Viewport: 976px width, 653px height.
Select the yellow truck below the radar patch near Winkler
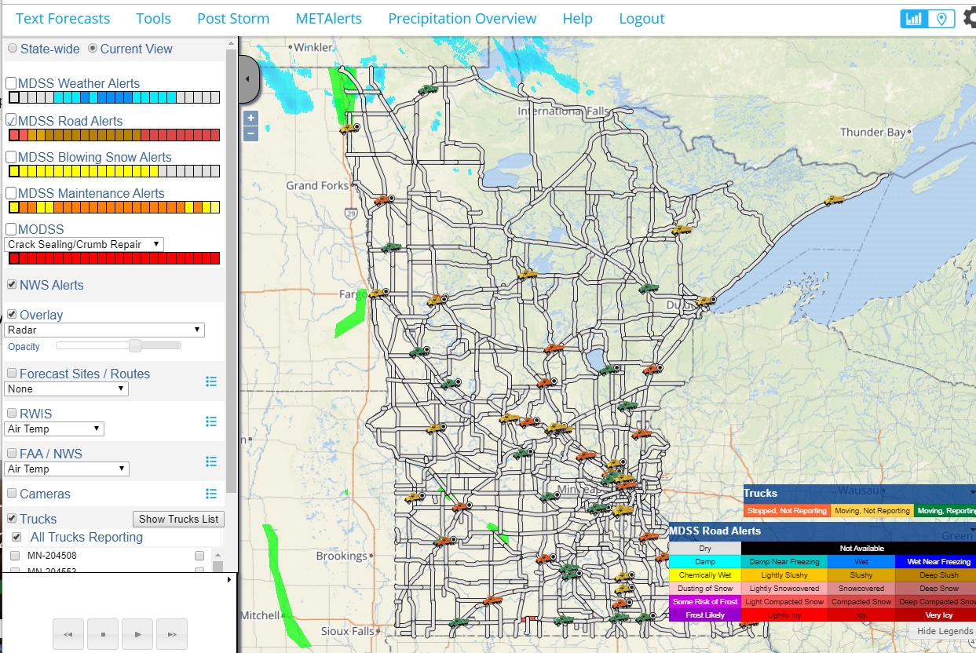pos(349,128)
